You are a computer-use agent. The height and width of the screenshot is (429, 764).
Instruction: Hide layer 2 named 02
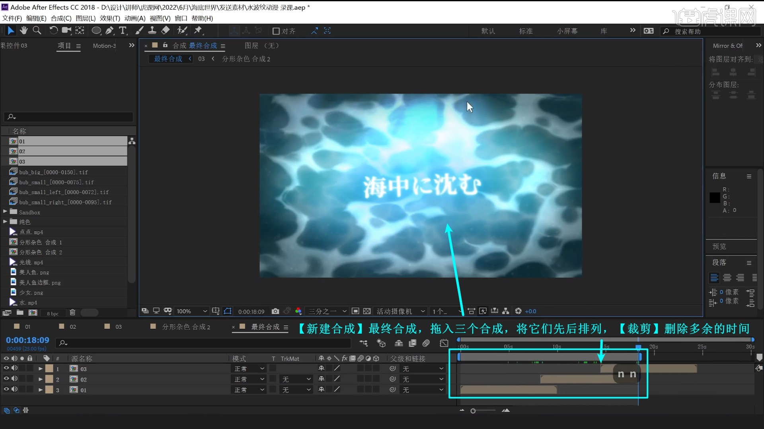click(6, 379)
